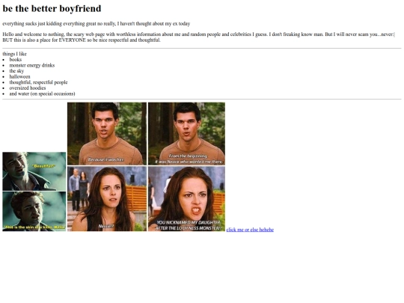Viewport: 404px width, 303px height.
Task: Click the 'Hello and welcome to nothing' paragraph
Action: 199,37
